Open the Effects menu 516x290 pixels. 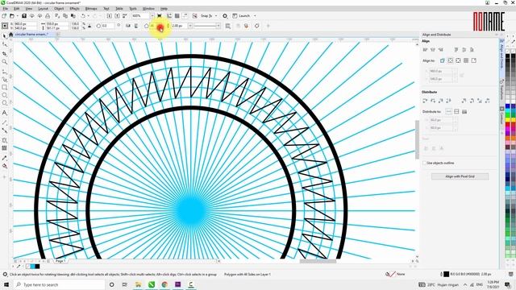point(74,9)
